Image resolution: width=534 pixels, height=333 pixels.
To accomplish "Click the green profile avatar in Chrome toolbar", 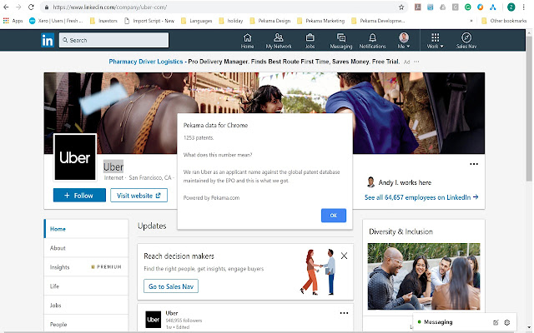I will [x=511, y=7].
